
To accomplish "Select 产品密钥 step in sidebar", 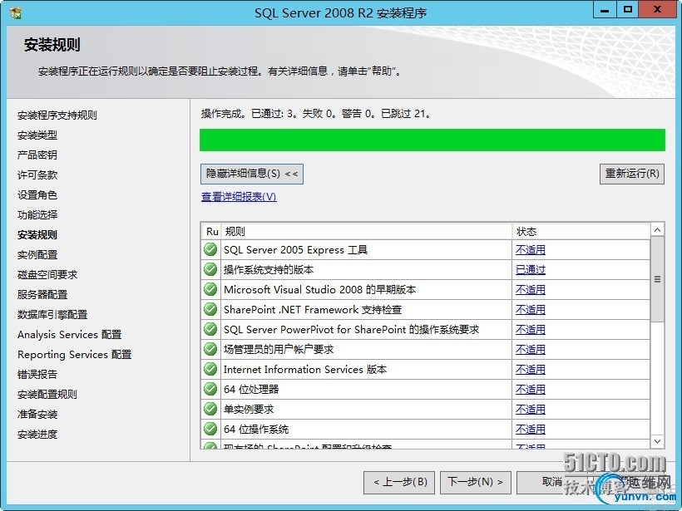I will click(37, 155).
